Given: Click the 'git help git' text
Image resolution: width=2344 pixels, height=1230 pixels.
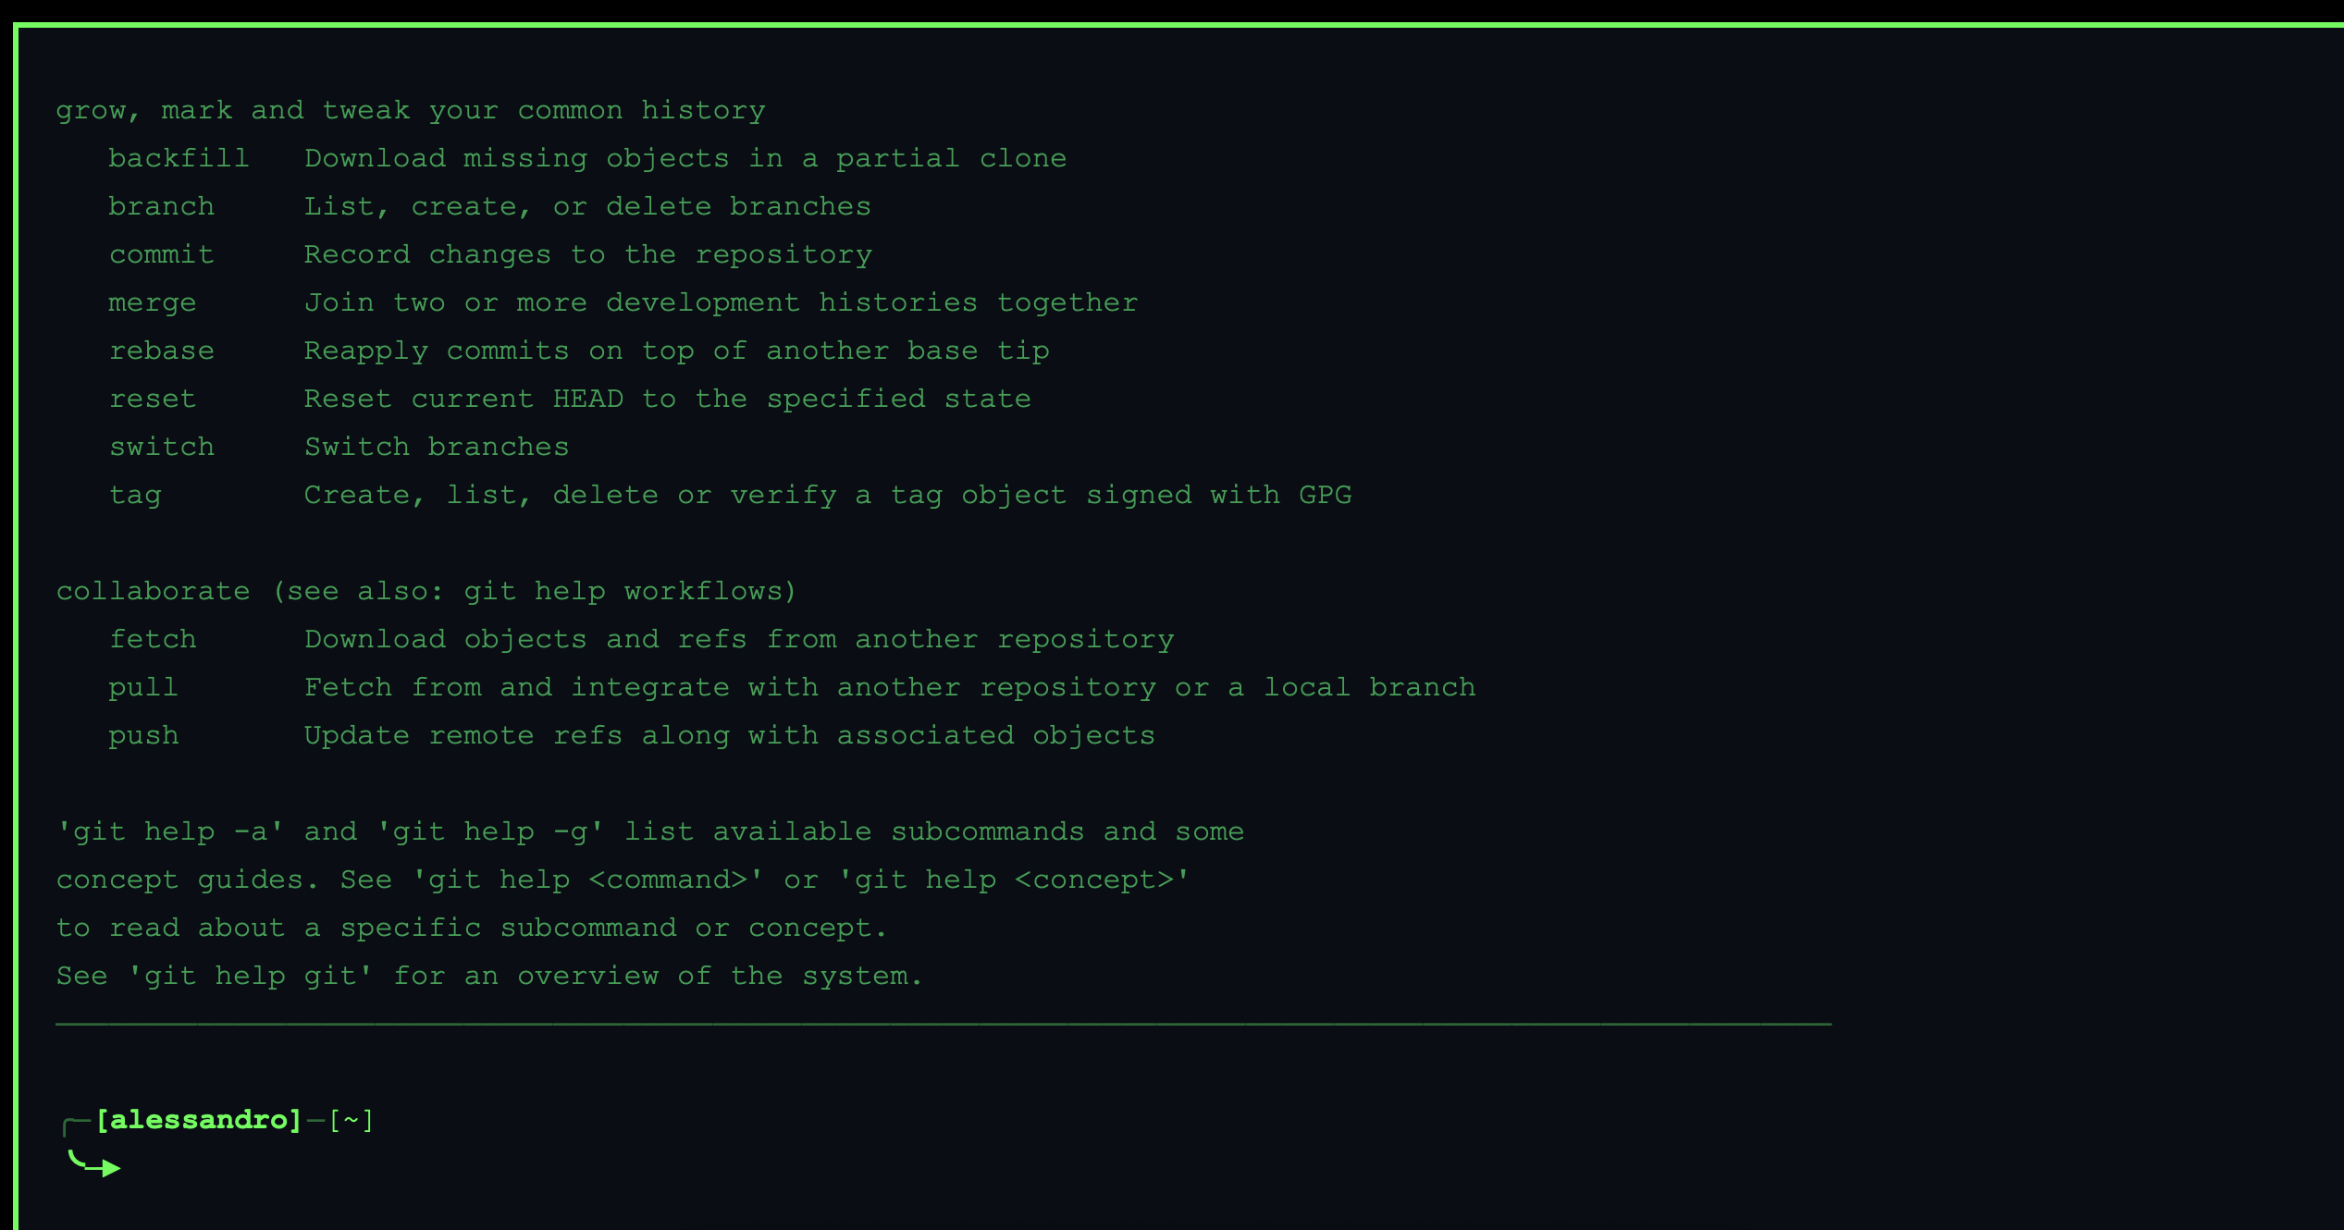Looking at the screenshot, I should click(250, 976).
